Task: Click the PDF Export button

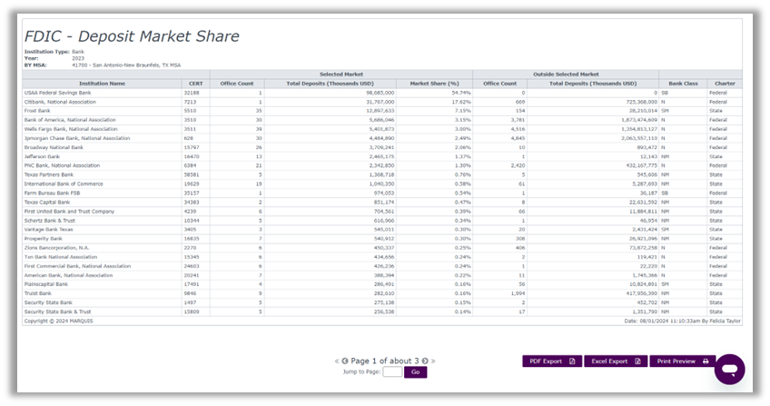Action: (x=552, y=361)
